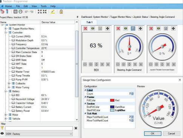Open the list view toolbar icon
The height and width of the screenshot is (138, 183).
click(15, 12)
